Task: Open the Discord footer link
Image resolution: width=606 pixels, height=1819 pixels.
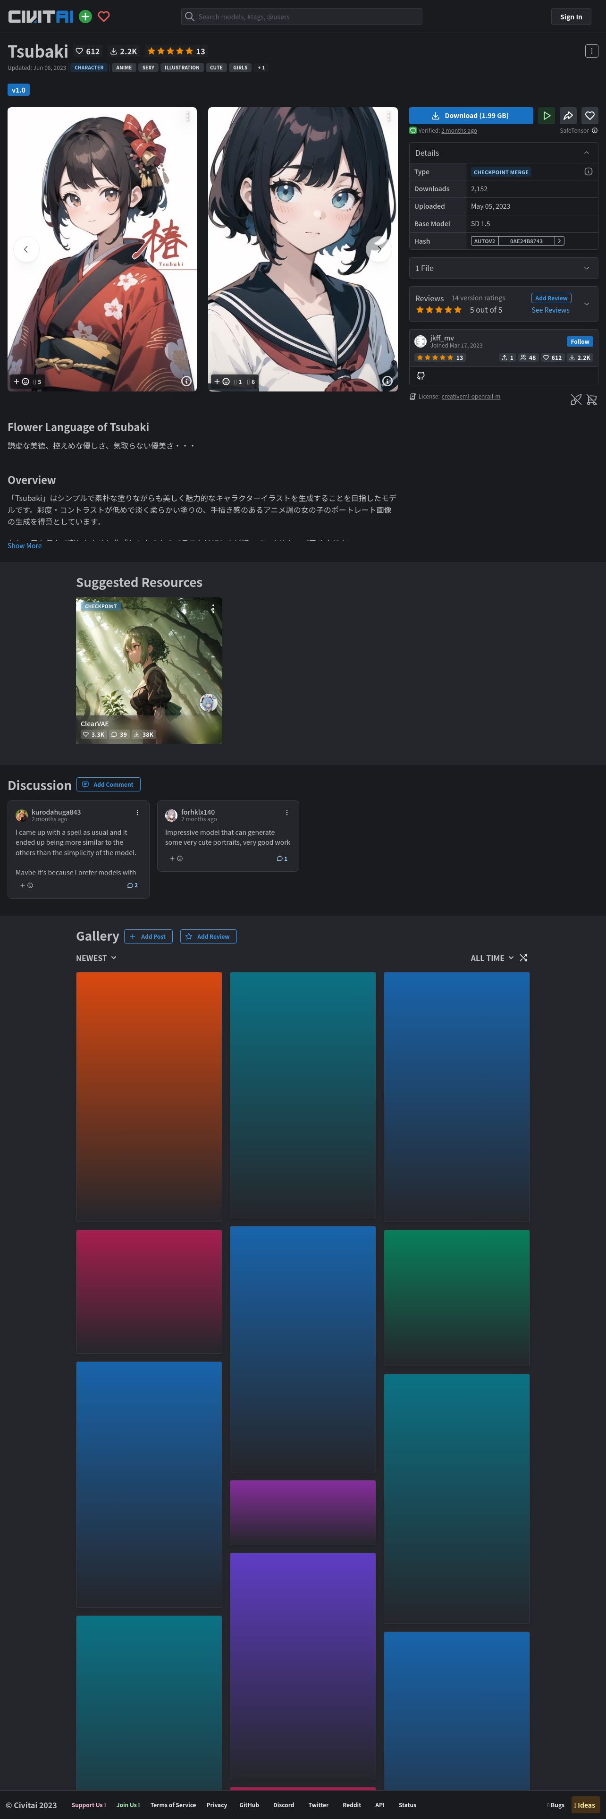Action: (284, 1805)
